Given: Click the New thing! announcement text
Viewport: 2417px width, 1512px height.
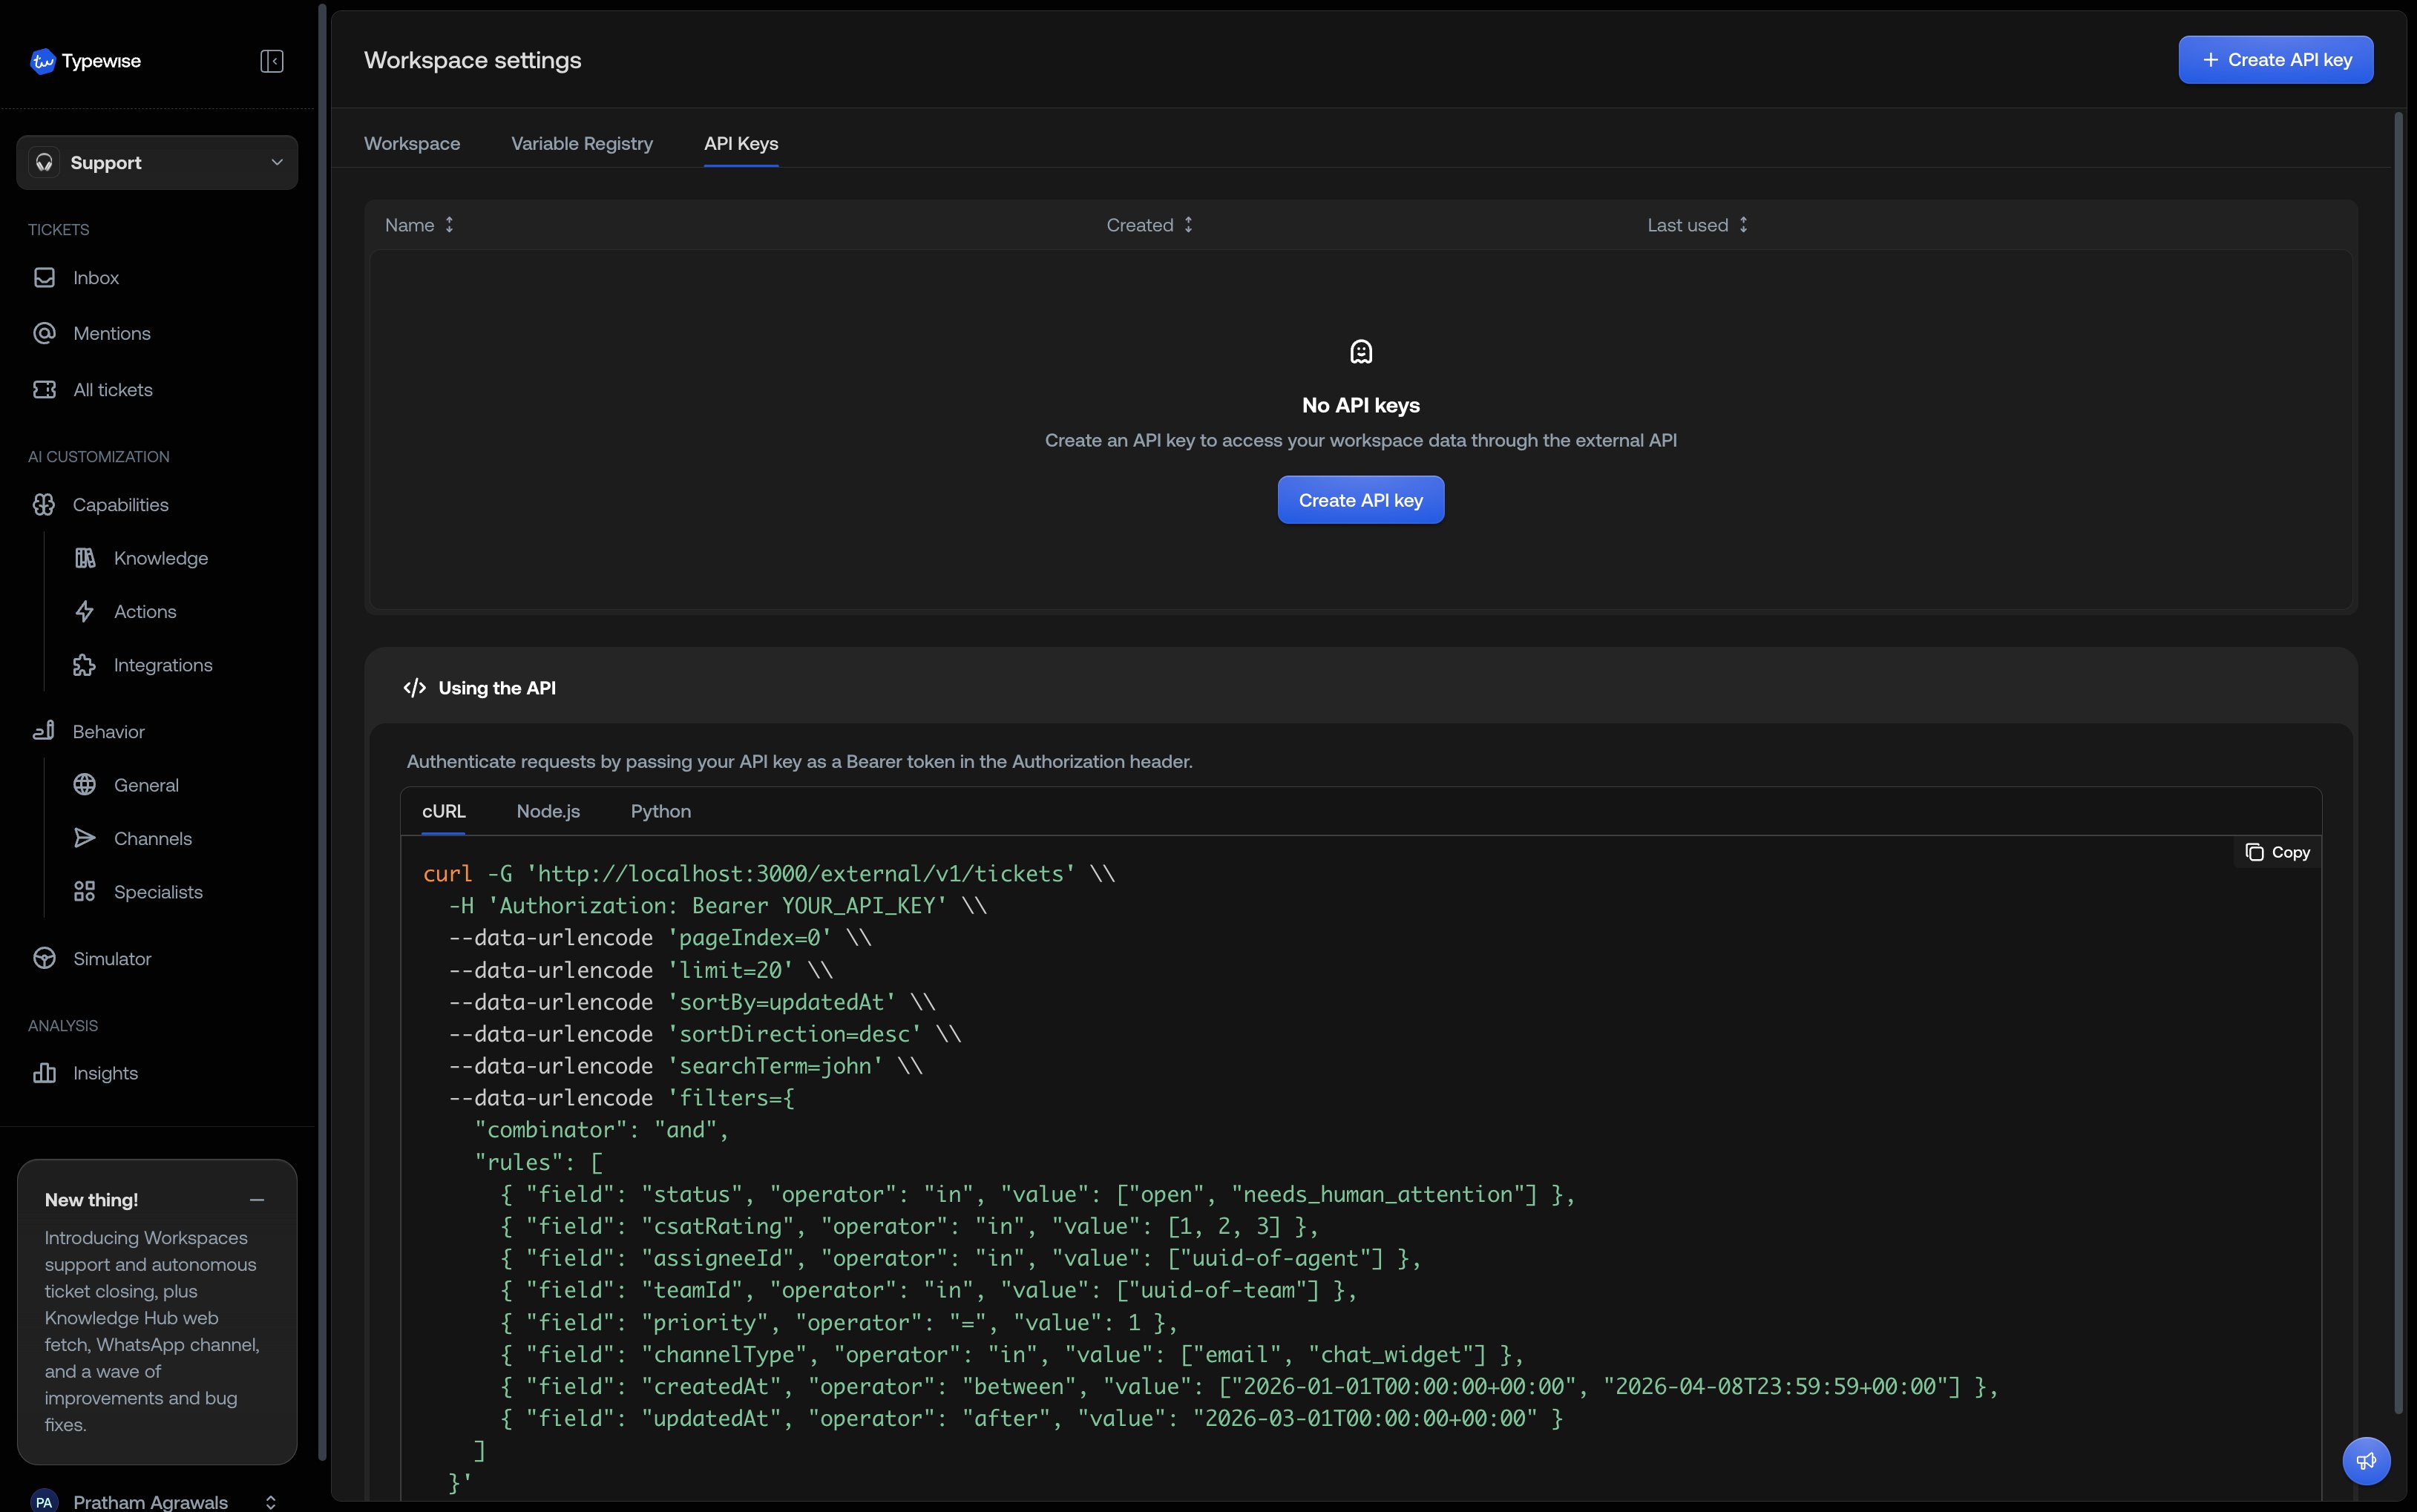Looking at the screenshot, I should [x=151, y=1331].
